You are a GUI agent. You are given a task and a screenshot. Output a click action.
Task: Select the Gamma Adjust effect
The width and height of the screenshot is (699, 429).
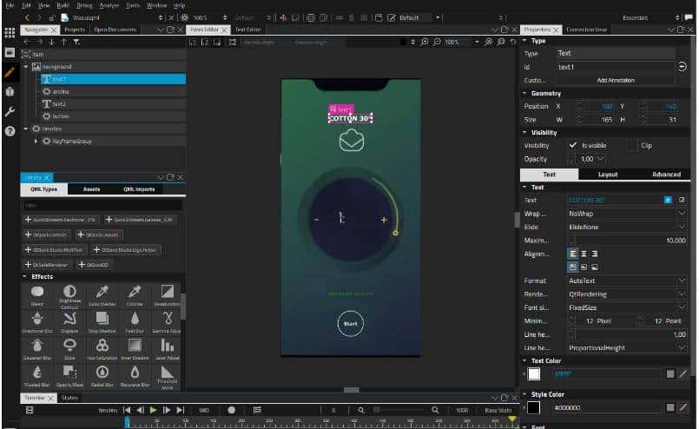[168, 322]
